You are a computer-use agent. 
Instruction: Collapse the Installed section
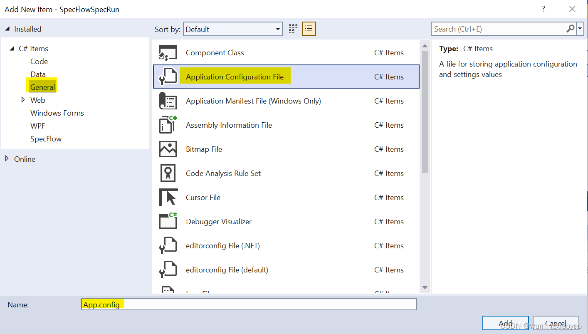(7, 29)
